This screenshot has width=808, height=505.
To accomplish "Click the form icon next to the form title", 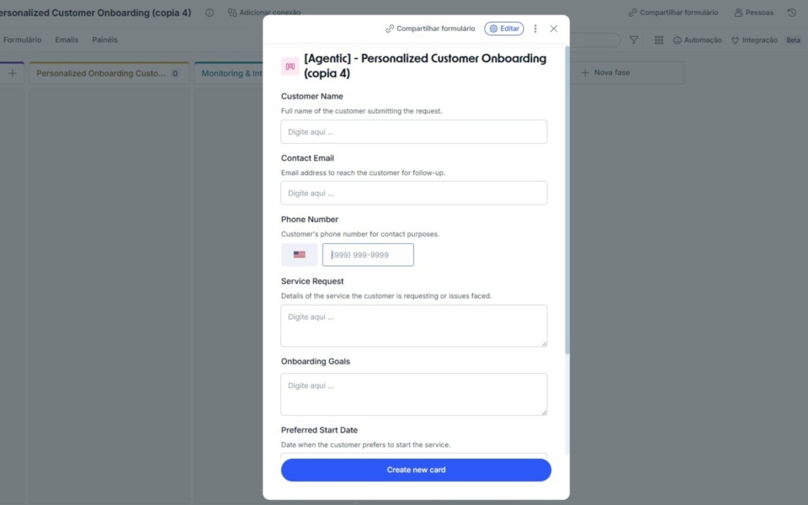I will 289,66.
